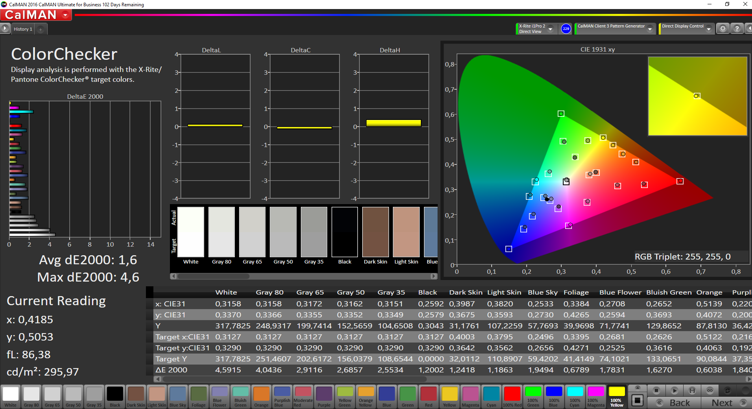Expand the pattern options up arrow

pos(638,388)
